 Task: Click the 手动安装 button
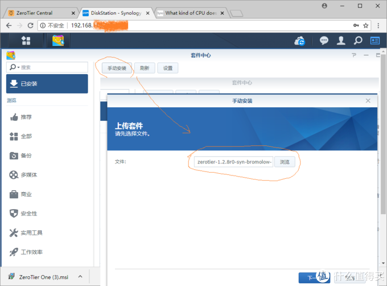point(117,68)
